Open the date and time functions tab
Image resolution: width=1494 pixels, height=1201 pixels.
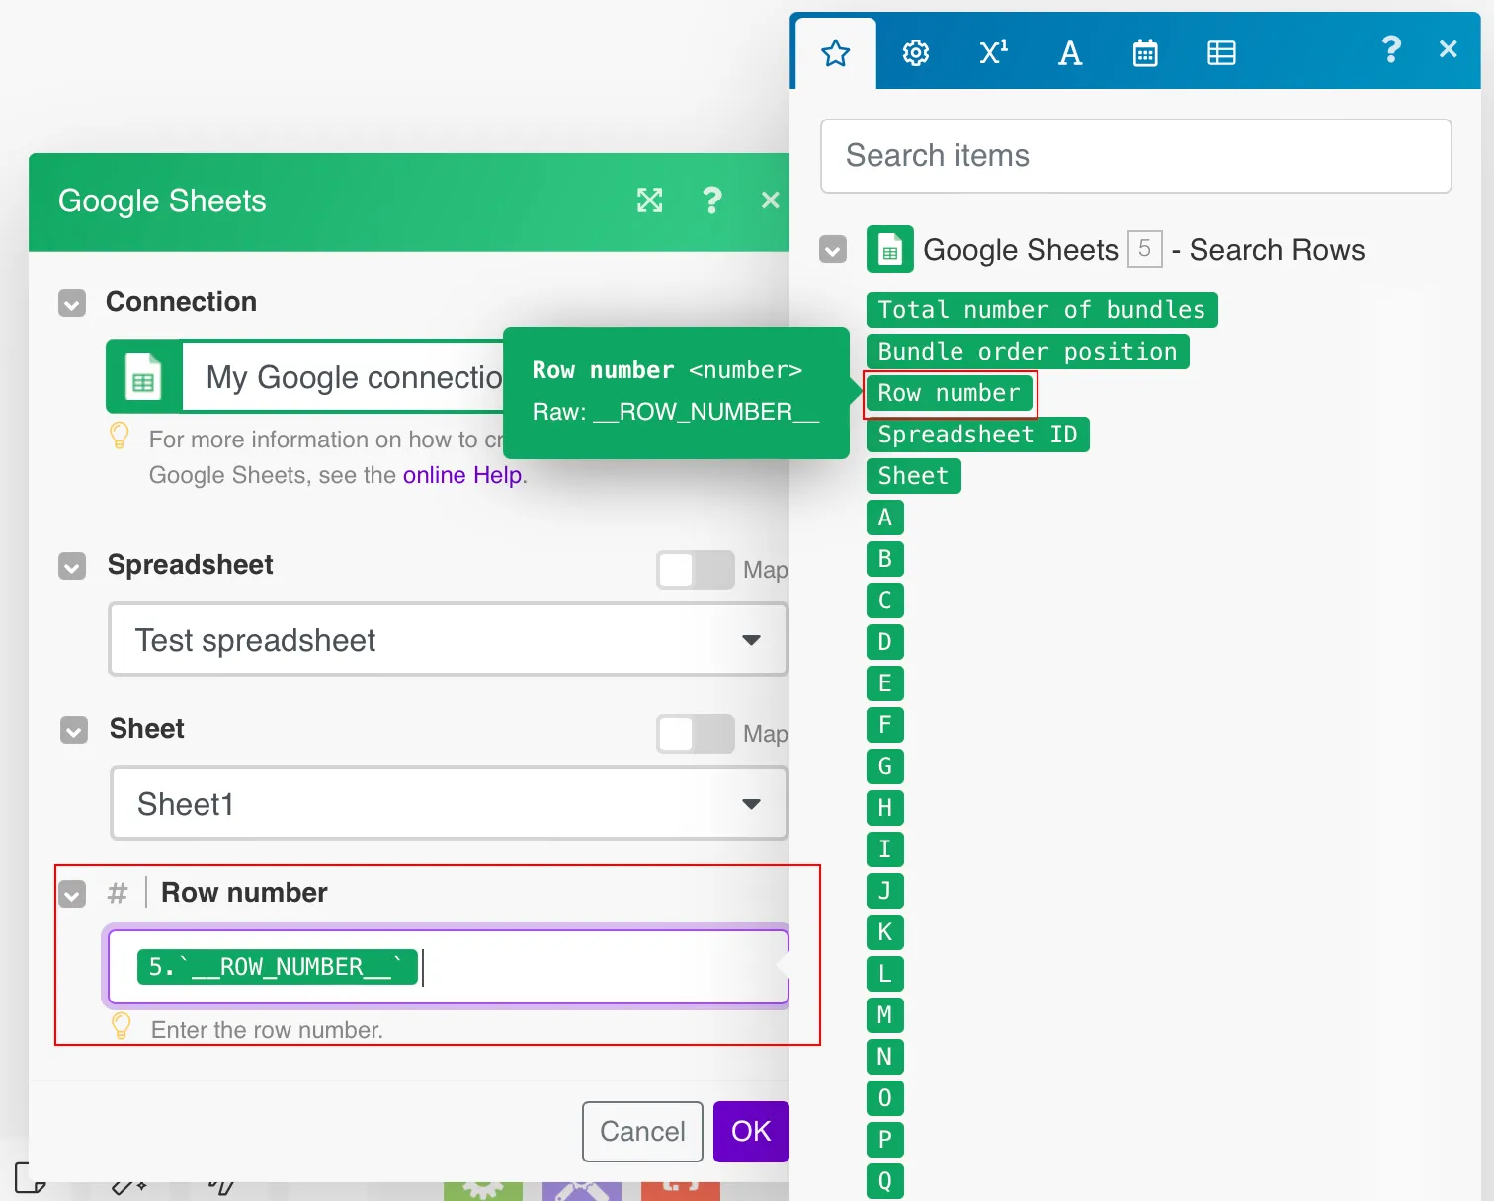1145,53
